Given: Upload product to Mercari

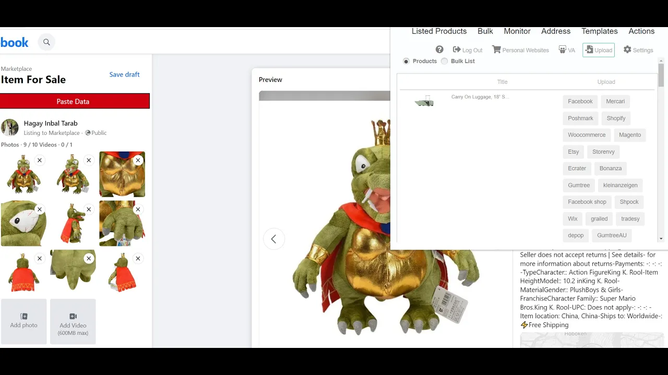Looking at the screenshot, I should (x=615, y=102).
